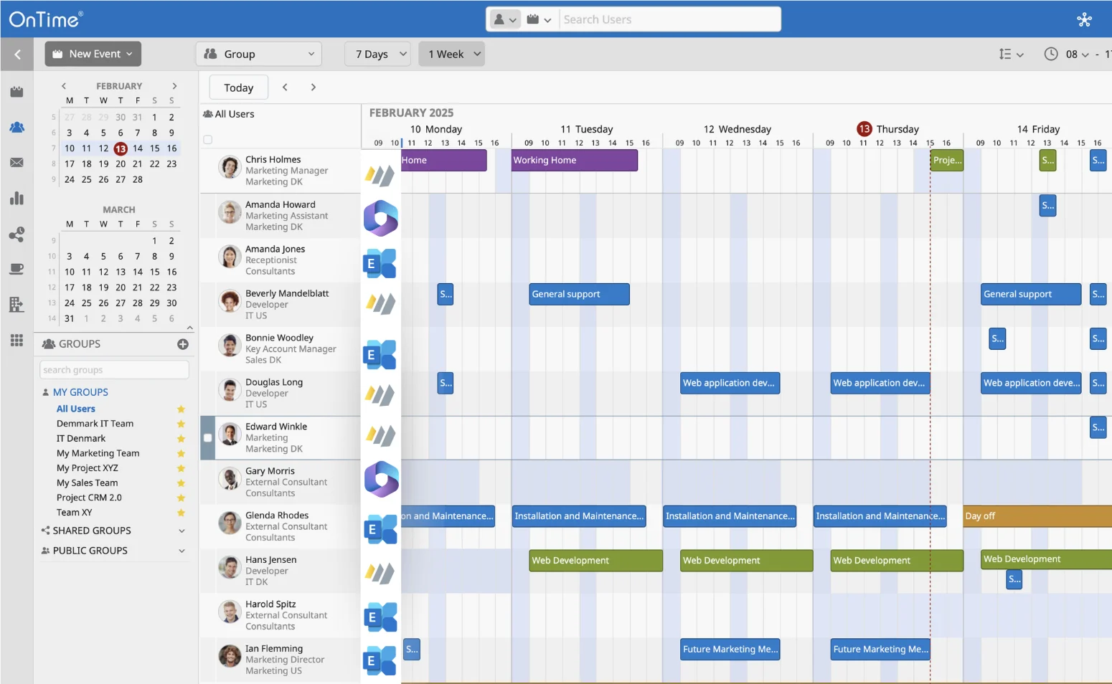Screen dimensions: 1112x684
Task: Open the apps grid icon in the sidebar
Action: coord(17,340)
